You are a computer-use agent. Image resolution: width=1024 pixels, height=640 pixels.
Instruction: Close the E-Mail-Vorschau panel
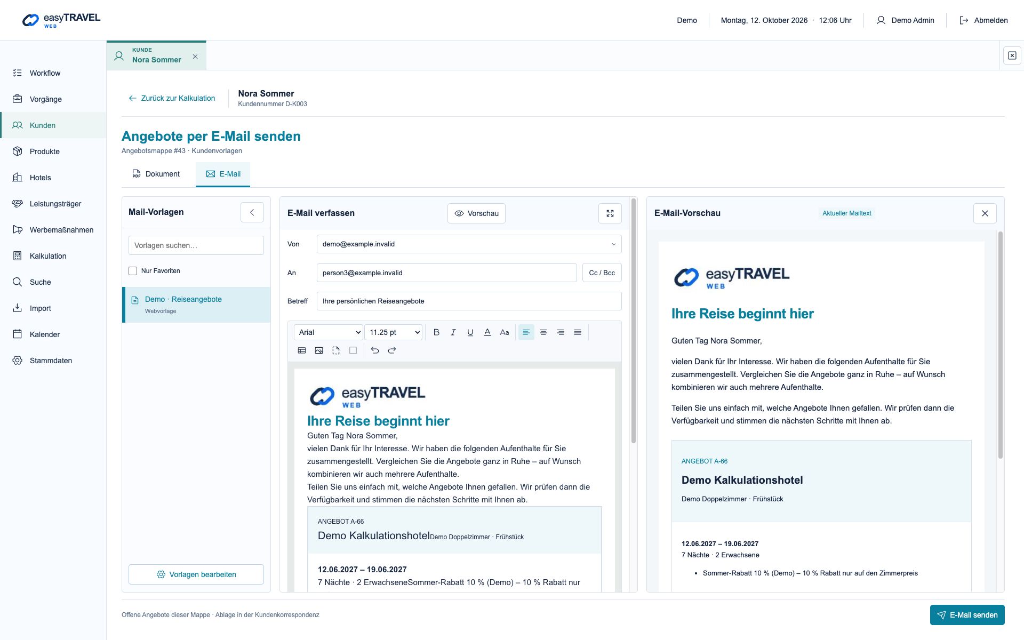[x=985, y=213]
